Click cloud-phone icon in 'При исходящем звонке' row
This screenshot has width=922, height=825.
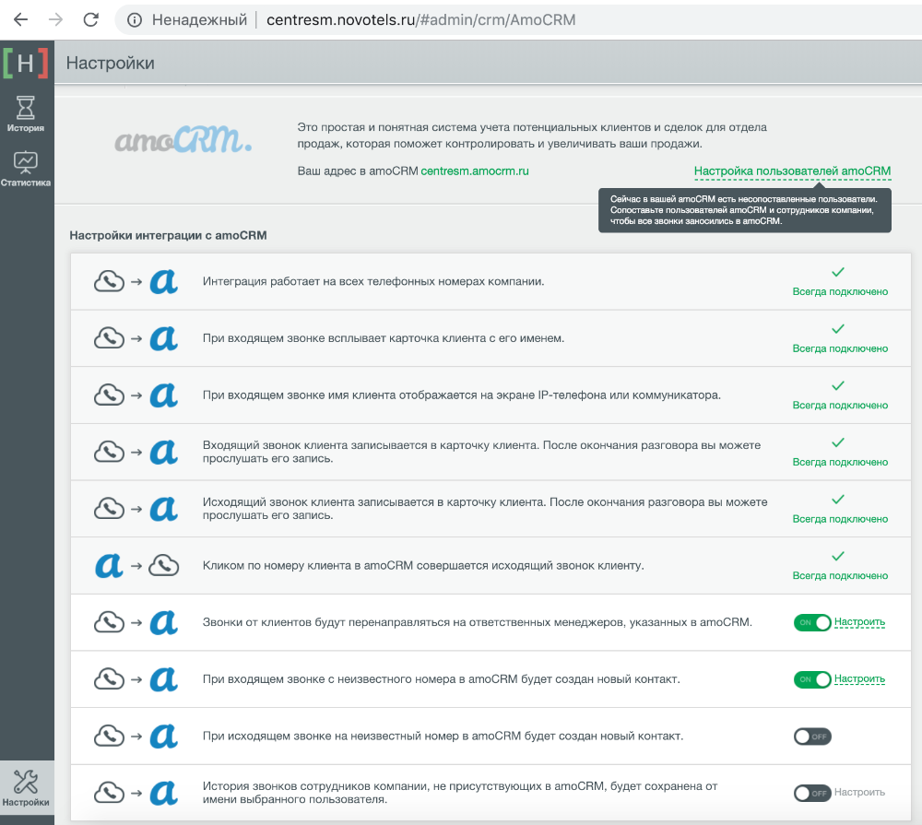(x=110, y=737)
